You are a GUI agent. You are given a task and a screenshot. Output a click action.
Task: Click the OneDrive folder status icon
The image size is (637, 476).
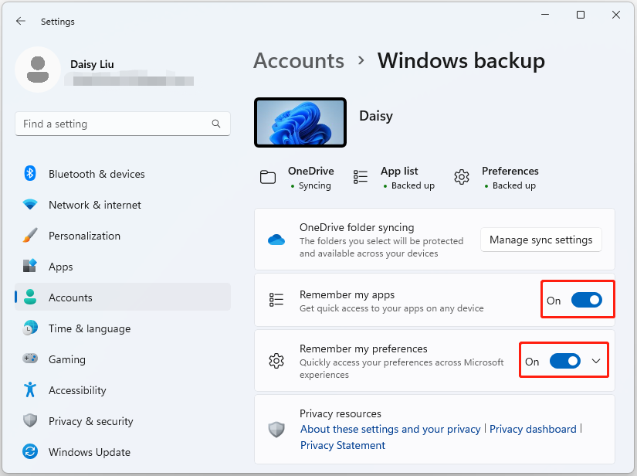pos(268,177)
